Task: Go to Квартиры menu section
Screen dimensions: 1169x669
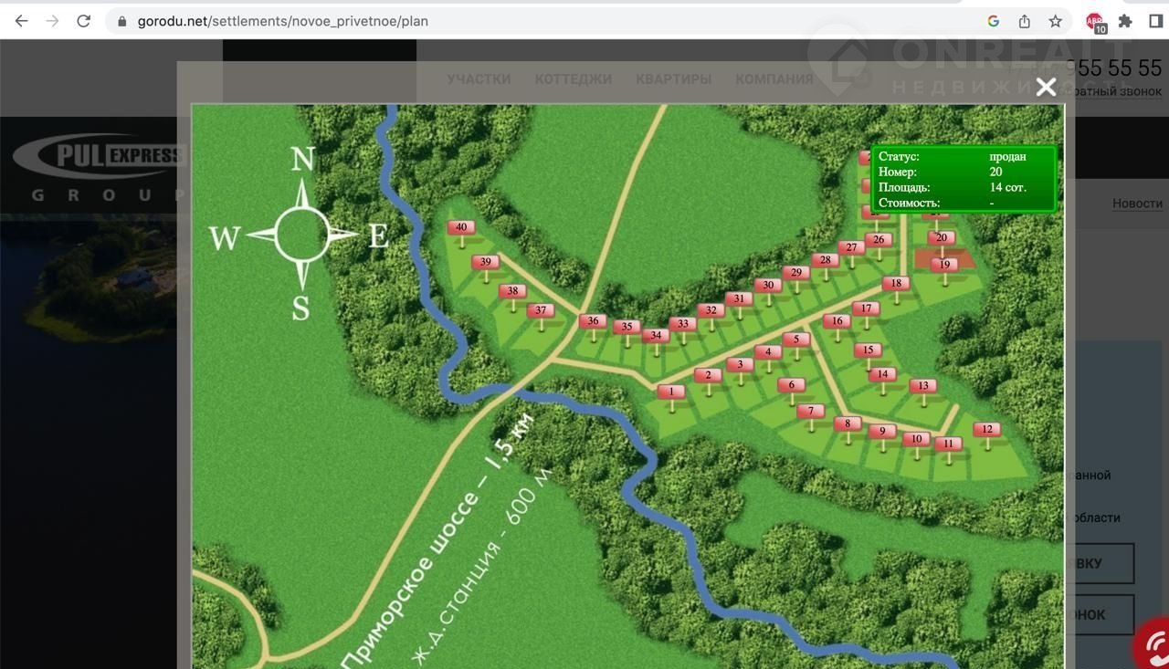Action: [673, 78]
